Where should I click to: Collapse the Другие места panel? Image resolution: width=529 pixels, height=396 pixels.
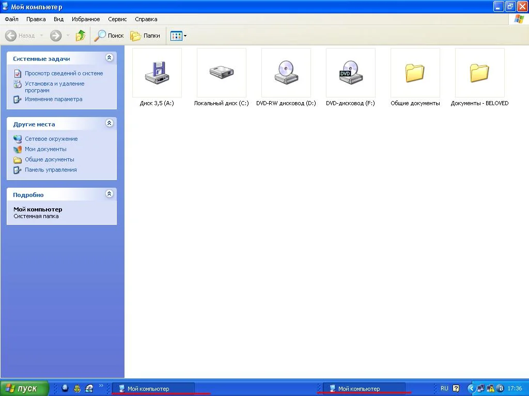[109, 123]
